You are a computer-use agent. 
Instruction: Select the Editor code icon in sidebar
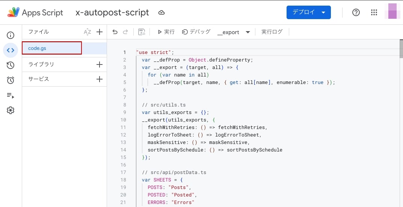(x=10, y=50)
